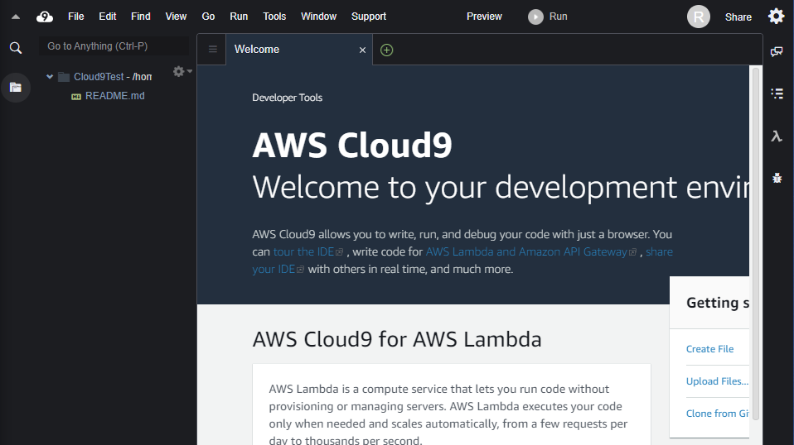The width and height of the screenshot is (794, 445).
Task: Follow the AWS Lambda and Amazon API Gateway link
Action: tap(530, 251)
